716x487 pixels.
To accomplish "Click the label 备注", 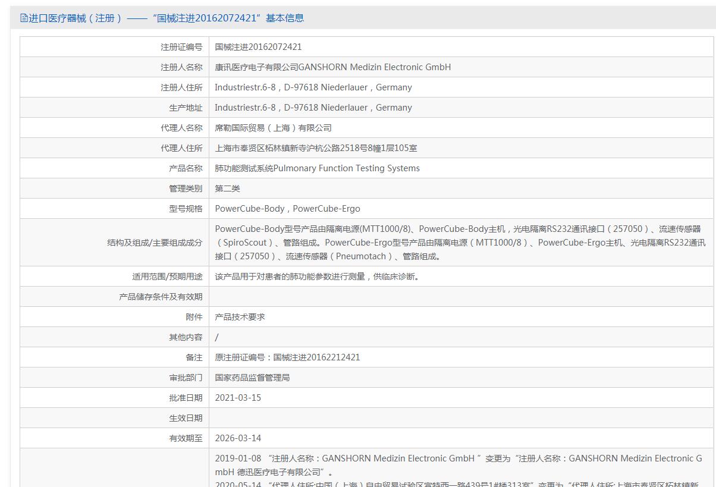I will coord(194,357).
